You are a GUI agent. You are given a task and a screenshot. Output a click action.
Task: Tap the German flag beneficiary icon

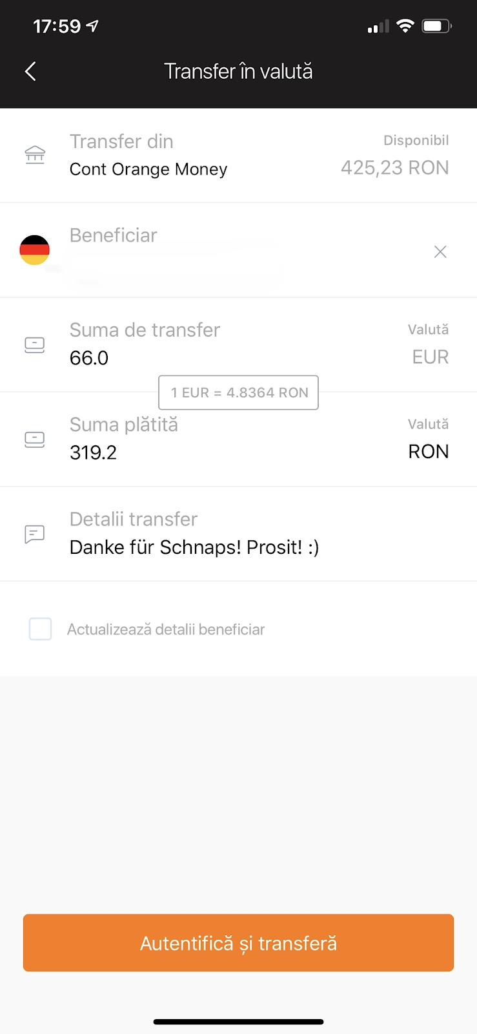pos(35,250)
